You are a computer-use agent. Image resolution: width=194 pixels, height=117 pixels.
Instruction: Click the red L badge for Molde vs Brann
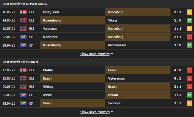[189, 70]
